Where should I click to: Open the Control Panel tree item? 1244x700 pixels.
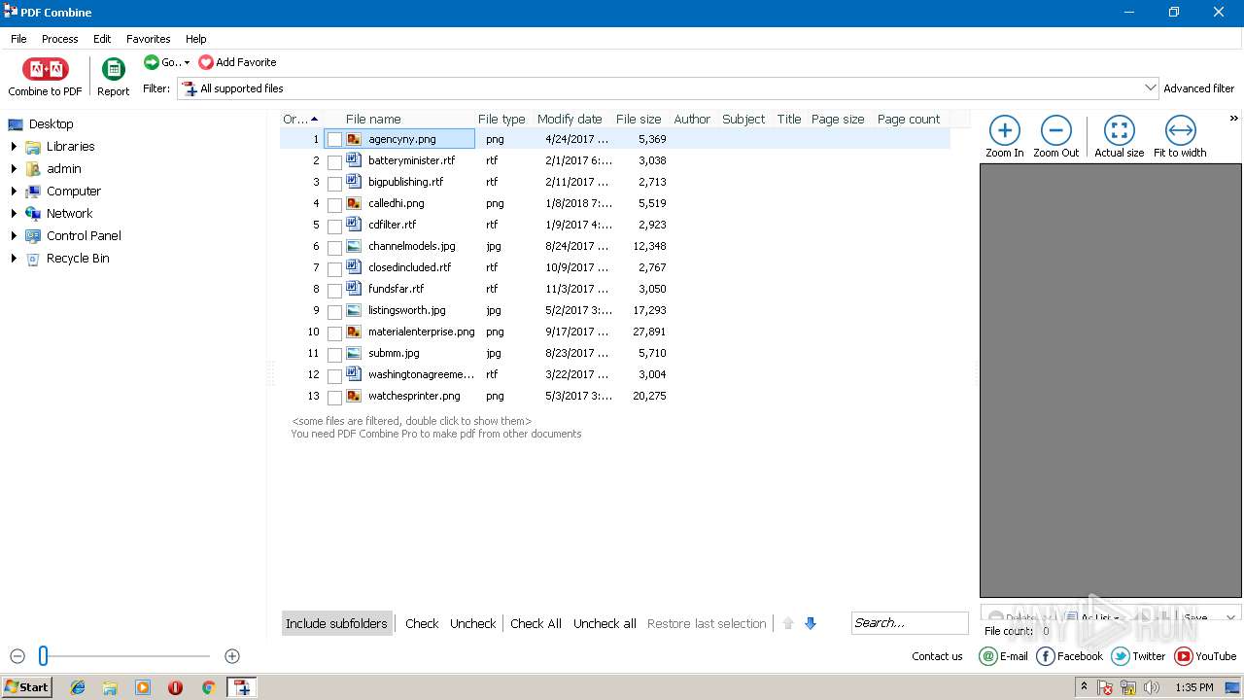tap(84, 236)
